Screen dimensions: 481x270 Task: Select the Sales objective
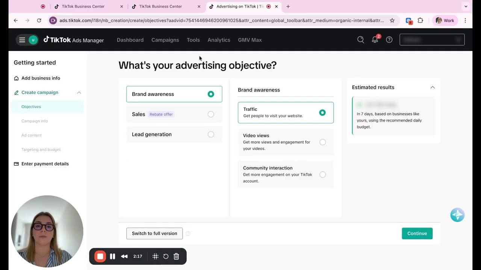[x=174, y=114]
